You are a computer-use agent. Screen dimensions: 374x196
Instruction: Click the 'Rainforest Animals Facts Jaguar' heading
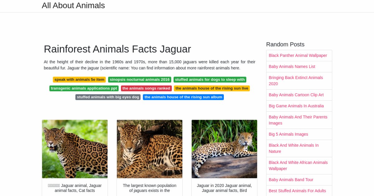point(117,49)
